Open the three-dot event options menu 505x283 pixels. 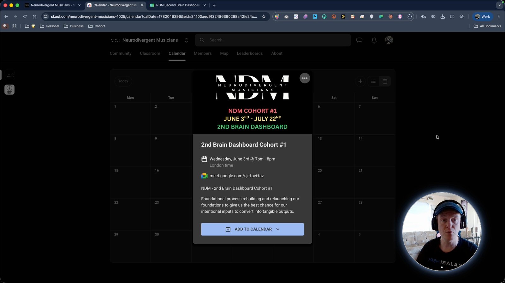305,78
